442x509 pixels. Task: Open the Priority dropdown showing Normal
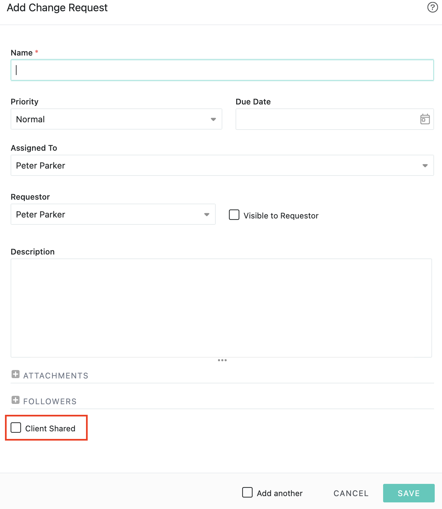(x=116, y=119)
